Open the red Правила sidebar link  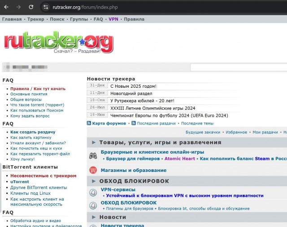coord(20,89)
